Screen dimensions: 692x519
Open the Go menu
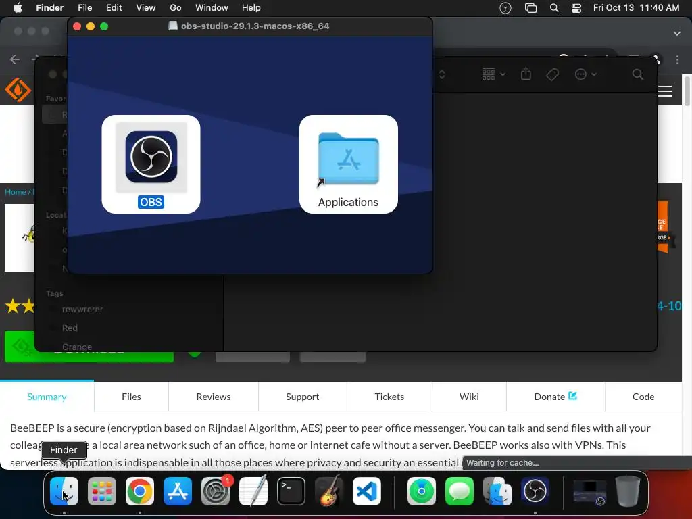pos(176,7)
